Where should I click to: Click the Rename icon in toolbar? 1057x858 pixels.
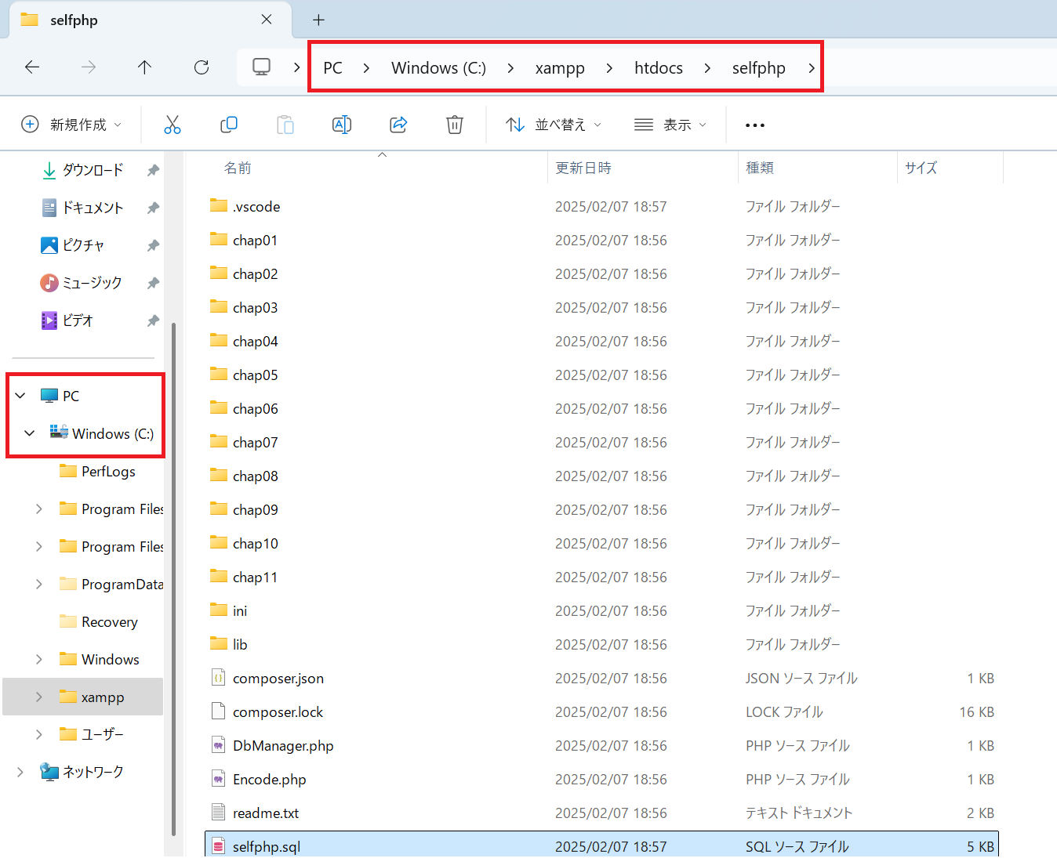pyautogui.click(x=342, y=125)
